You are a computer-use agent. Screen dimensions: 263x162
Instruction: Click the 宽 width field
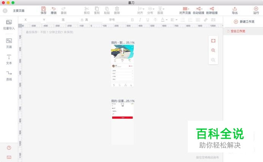pos(72,20)
